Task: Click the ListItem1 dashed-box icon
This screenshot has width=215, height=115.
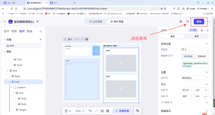Action: [x=15, y=87]
